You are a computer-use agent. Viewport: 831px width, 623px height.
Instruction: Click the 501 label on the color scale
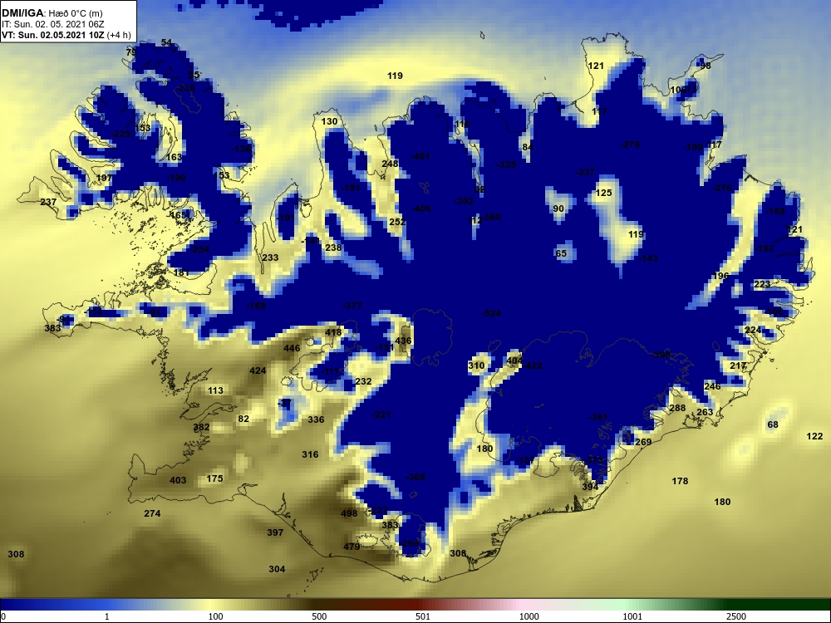tap(422, 616)
